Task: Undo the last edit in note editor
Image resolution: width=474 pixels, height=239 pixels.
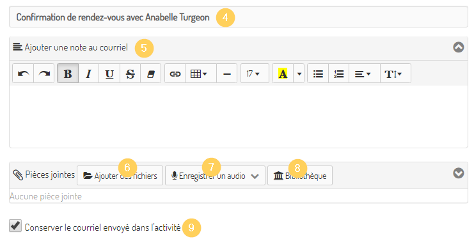Action: coord(23,73)
